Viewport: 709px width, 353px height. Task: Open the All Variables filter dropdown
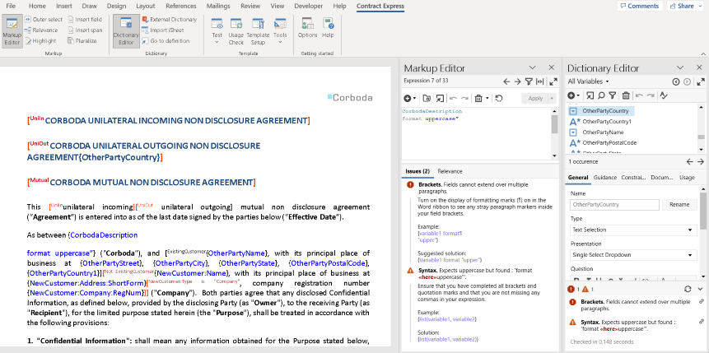tap(589, 81)
